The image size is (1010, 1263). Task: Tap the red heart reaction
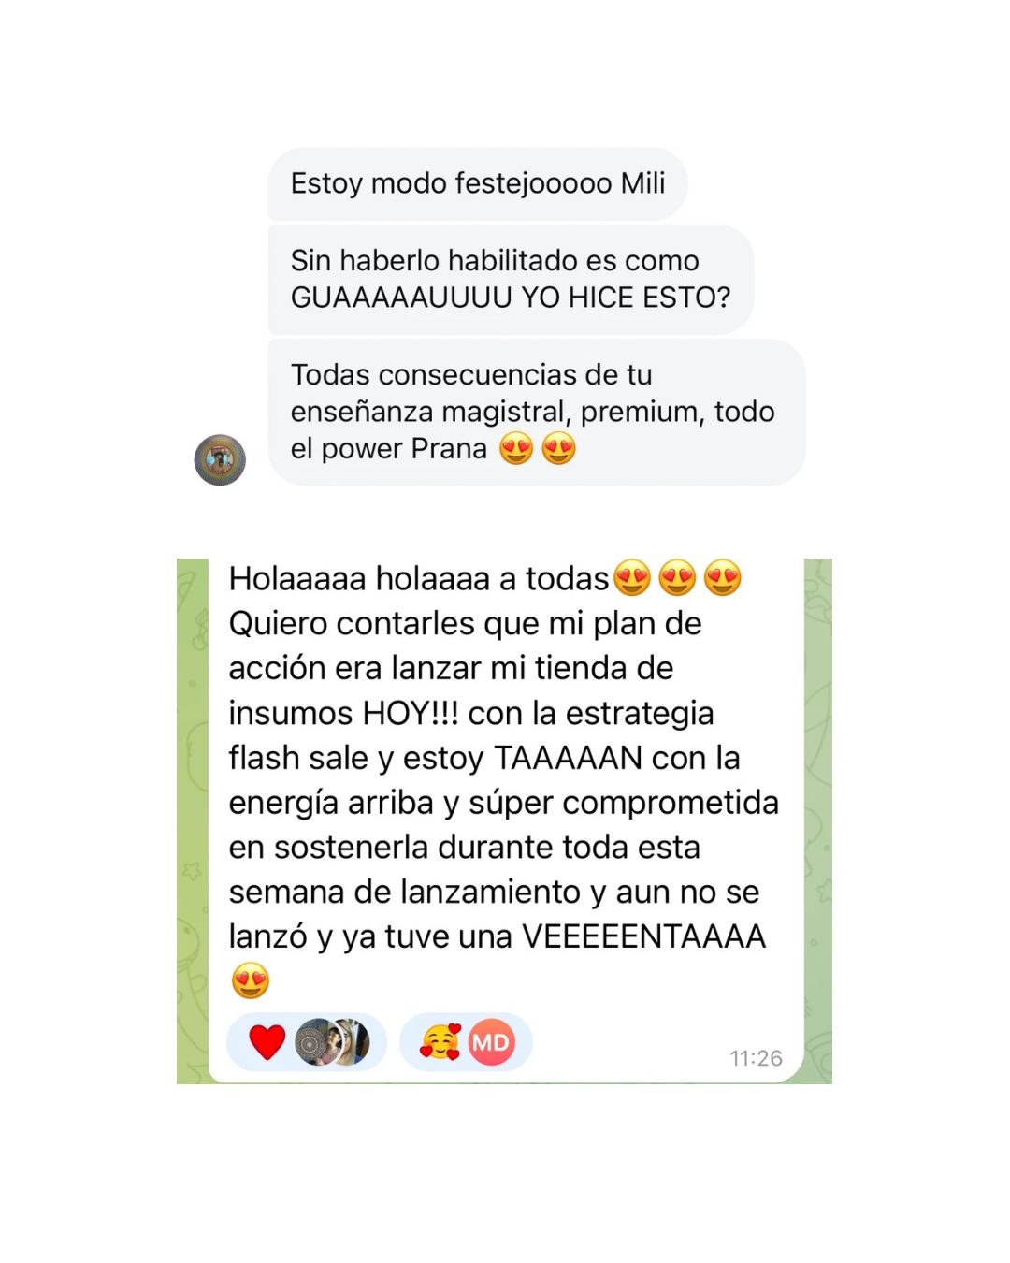tap(267, 1041)
